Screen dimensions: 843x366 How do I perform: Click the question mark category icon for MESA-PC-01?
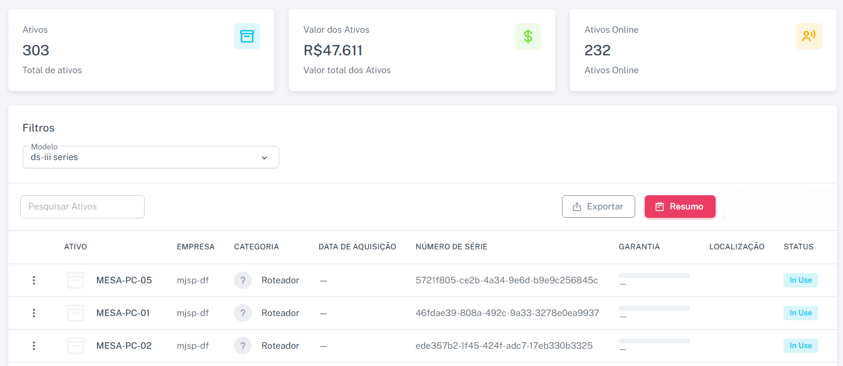pos(243,313)
